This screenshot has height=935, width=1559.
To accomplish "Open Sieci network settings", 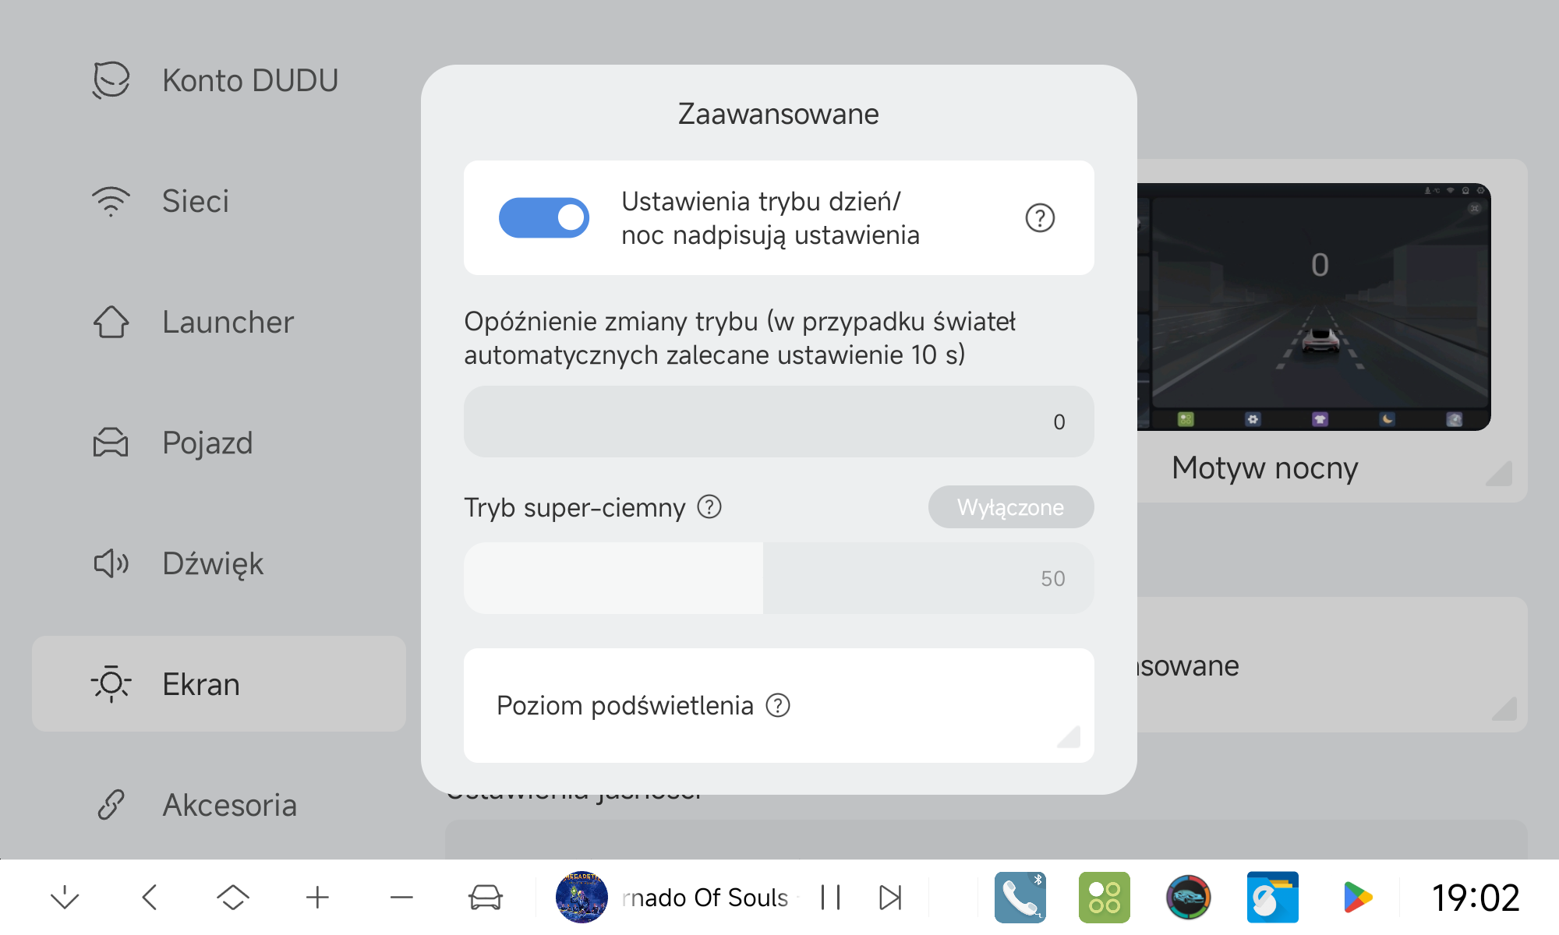I will point(218,201).
